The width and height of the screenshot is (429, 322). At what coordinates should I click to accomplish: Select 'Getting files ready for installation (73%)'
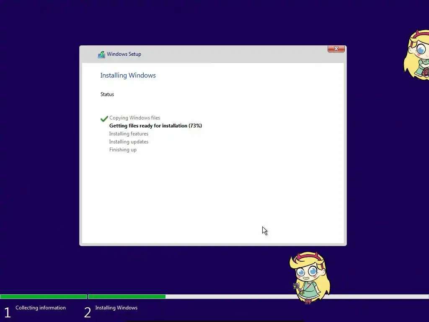pos(155,126)
